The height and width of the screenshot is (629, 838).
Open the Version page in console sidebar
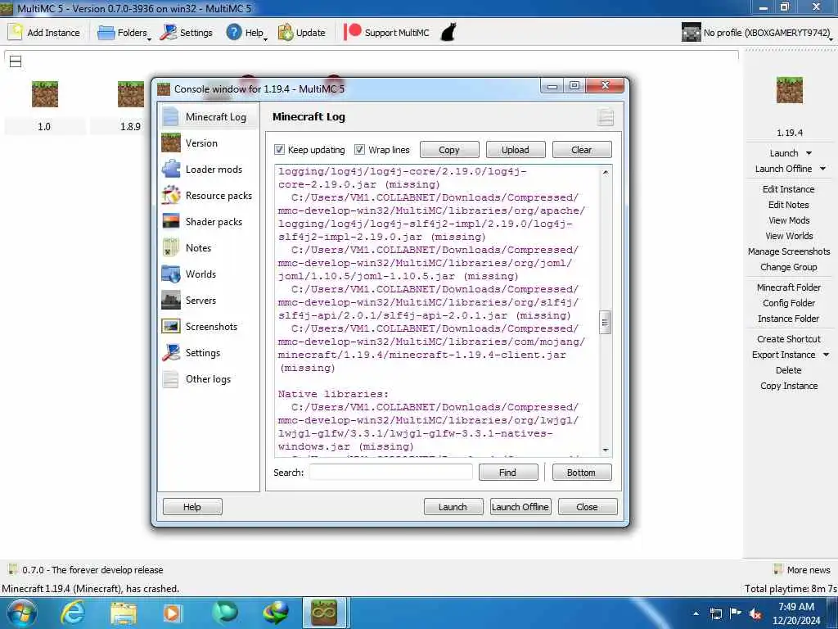point(208,143)
